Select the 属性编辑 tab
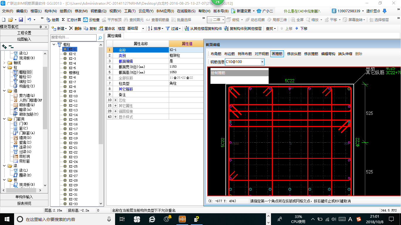This screenshot has width=401, height=225. (114, 36)
